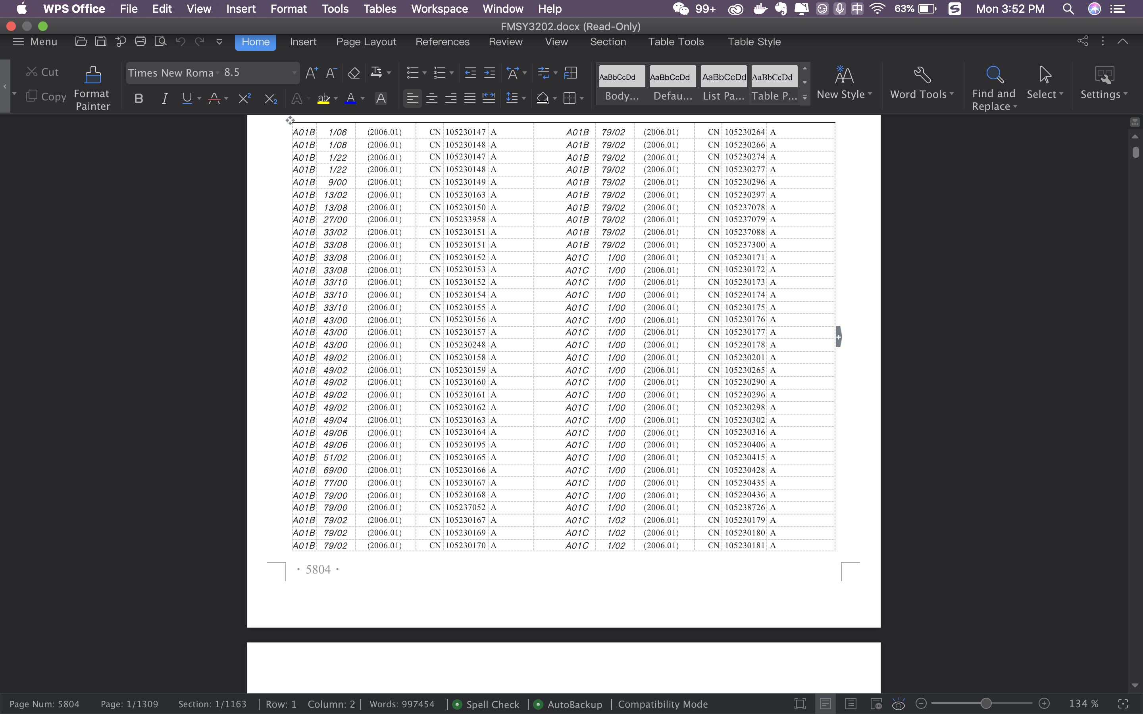Toggle Bold formatting
Image resolution: width=1143 pixels, height=714 pixels.
point(139,98)
